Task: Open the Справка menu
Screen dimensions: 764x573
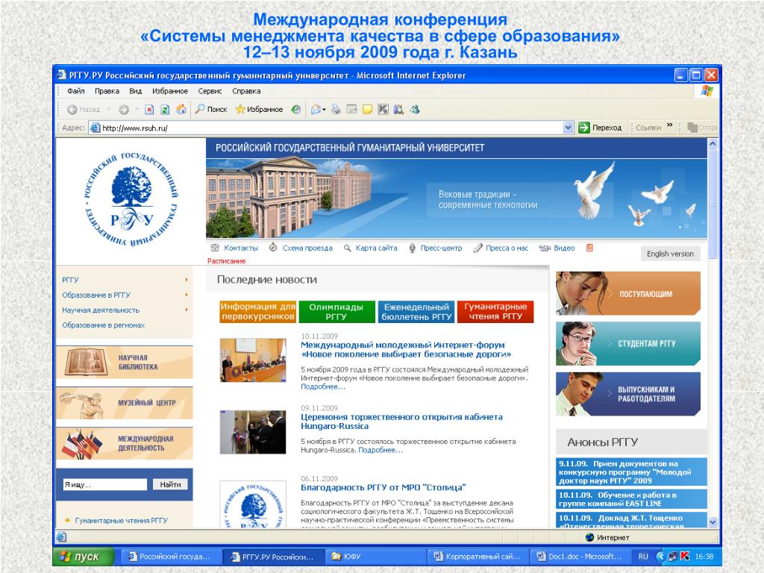Action: [x=246, y=91]
